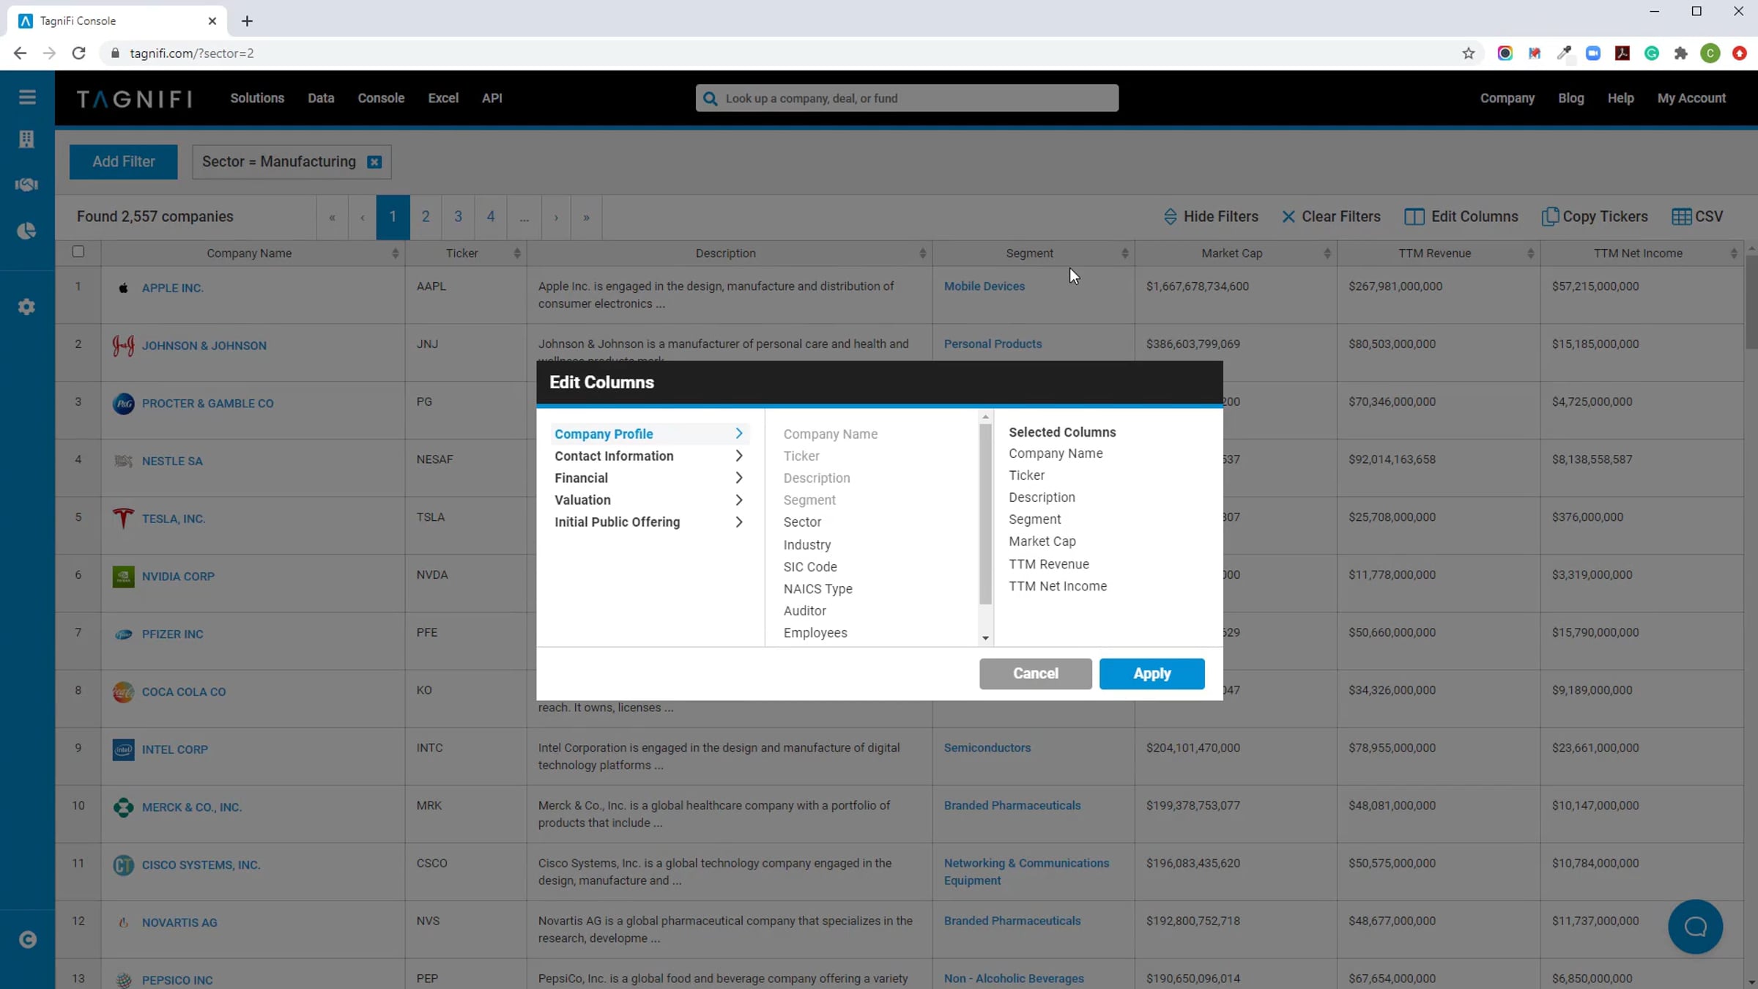Expand the Company Profile category
The image size is (1758, 989).
(x=649, y=434)
